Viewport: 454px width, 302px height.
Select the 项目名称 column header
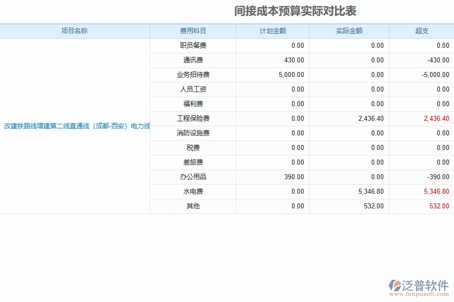click(x=75, y=31)
